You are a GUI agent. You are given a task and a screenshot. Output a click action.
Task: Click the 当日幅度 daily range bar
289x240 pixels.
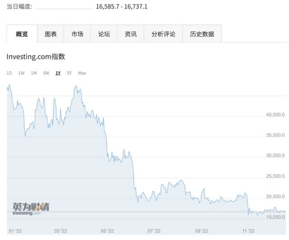64,8
